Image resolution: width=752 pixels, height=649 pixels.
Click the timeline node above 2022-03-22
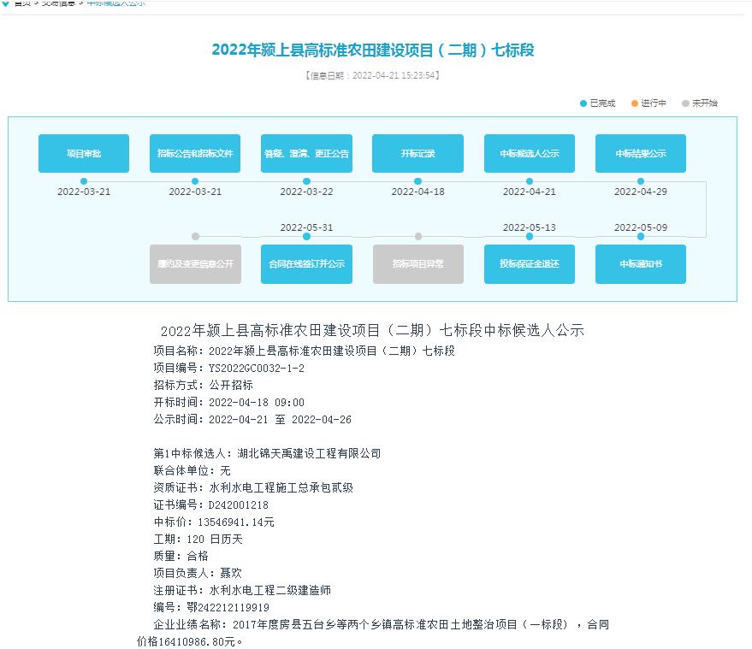pyautogui.click(x=306, y=181)
